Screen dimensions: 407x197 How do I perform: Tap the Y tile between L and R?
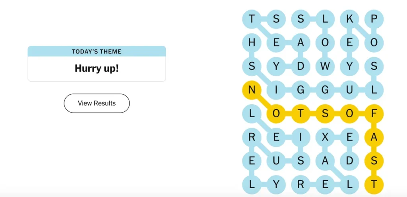[x=276, y=185]
